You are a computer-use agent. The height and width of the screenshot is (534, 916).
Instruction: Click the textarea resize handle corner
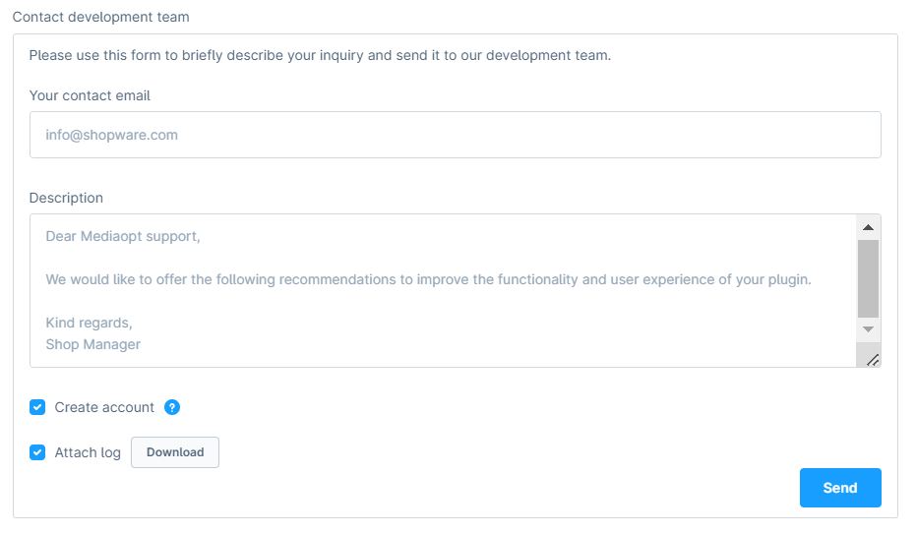tap(872, 360)
